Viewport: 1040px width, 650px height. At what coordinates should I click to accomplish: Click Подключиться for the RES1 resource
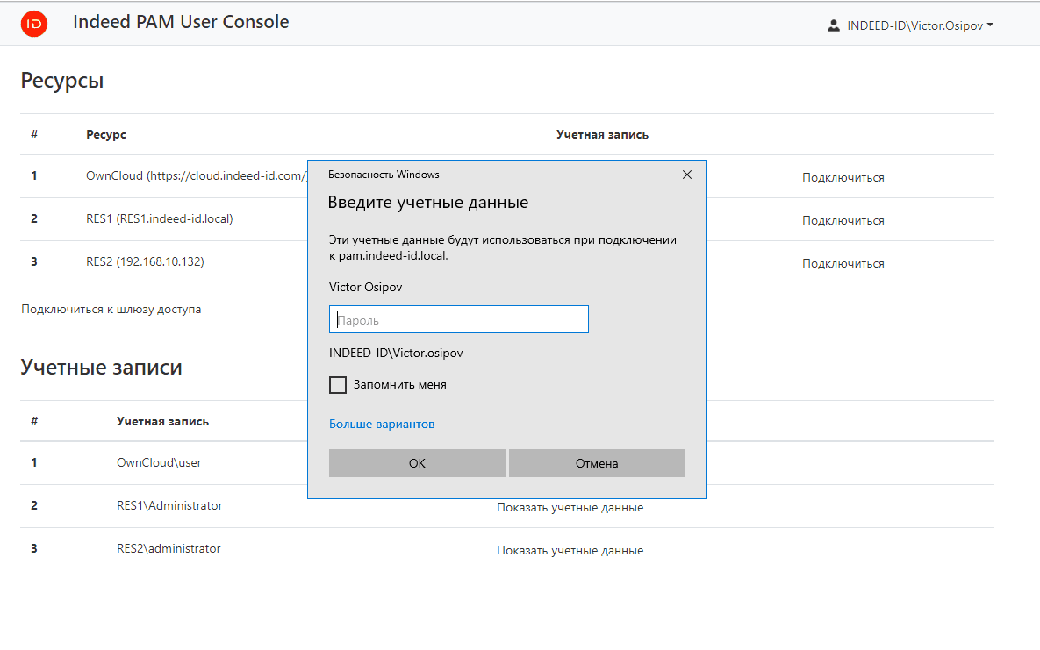[x=843, y=221]
